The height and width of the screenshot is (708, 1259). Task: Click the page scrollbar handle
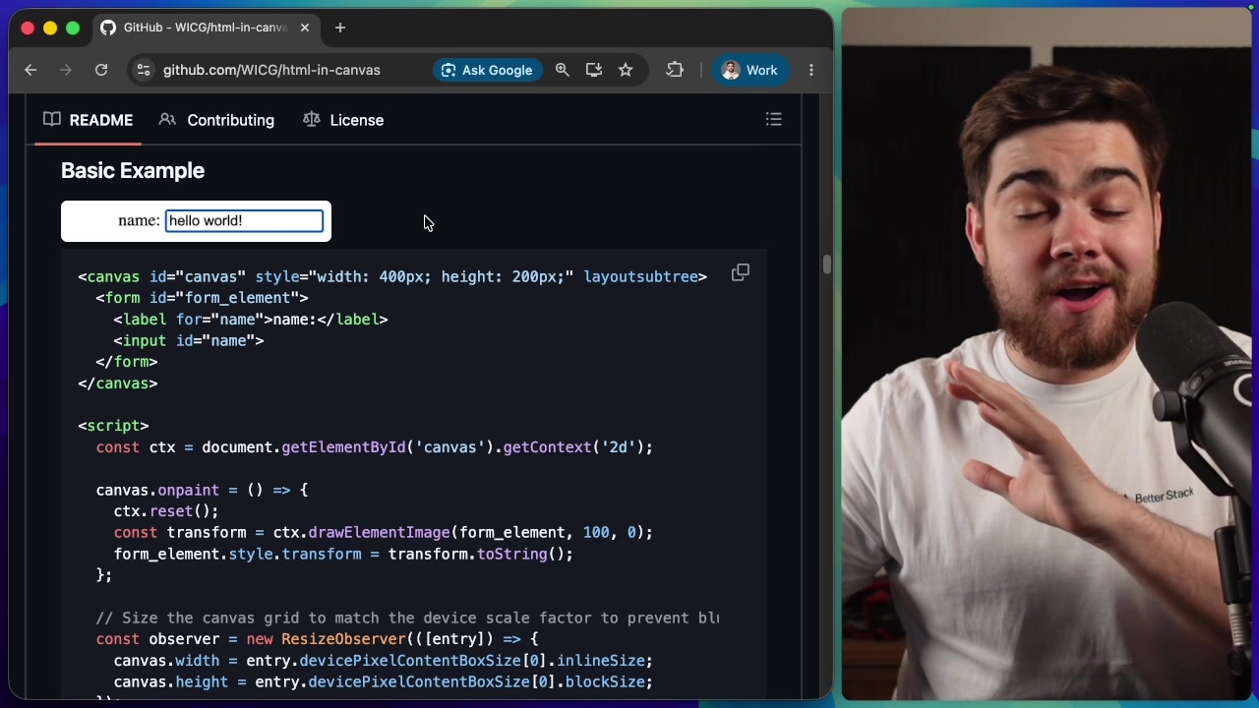[x=826, y=264]
